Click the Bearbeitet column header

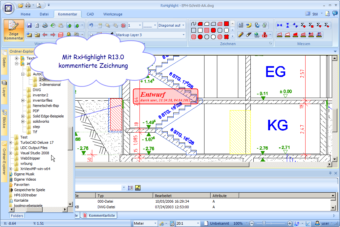coord(182,196)
